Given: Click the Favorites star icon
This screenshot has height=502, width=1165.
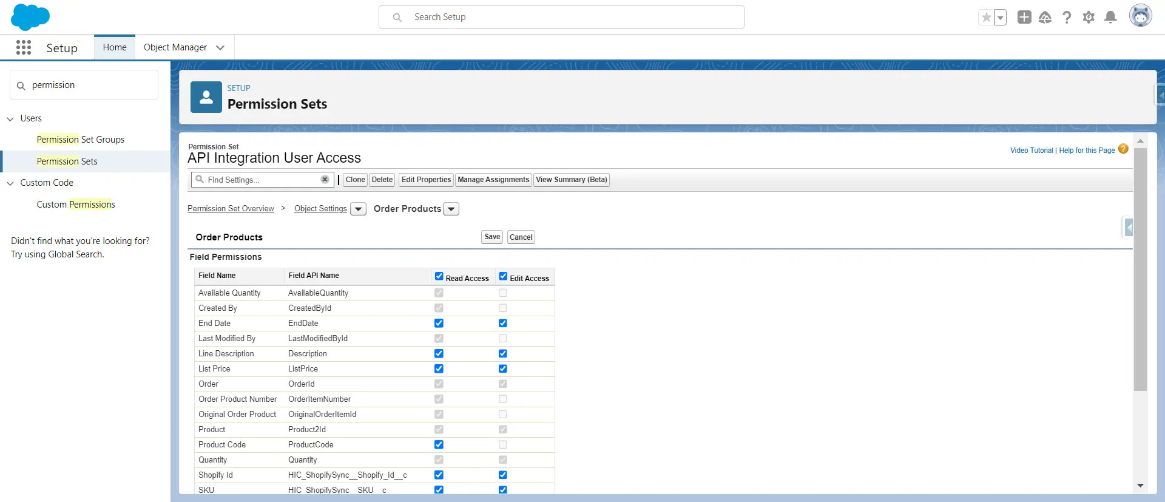Looking at the screenshot, I should (x=986, y=18).
